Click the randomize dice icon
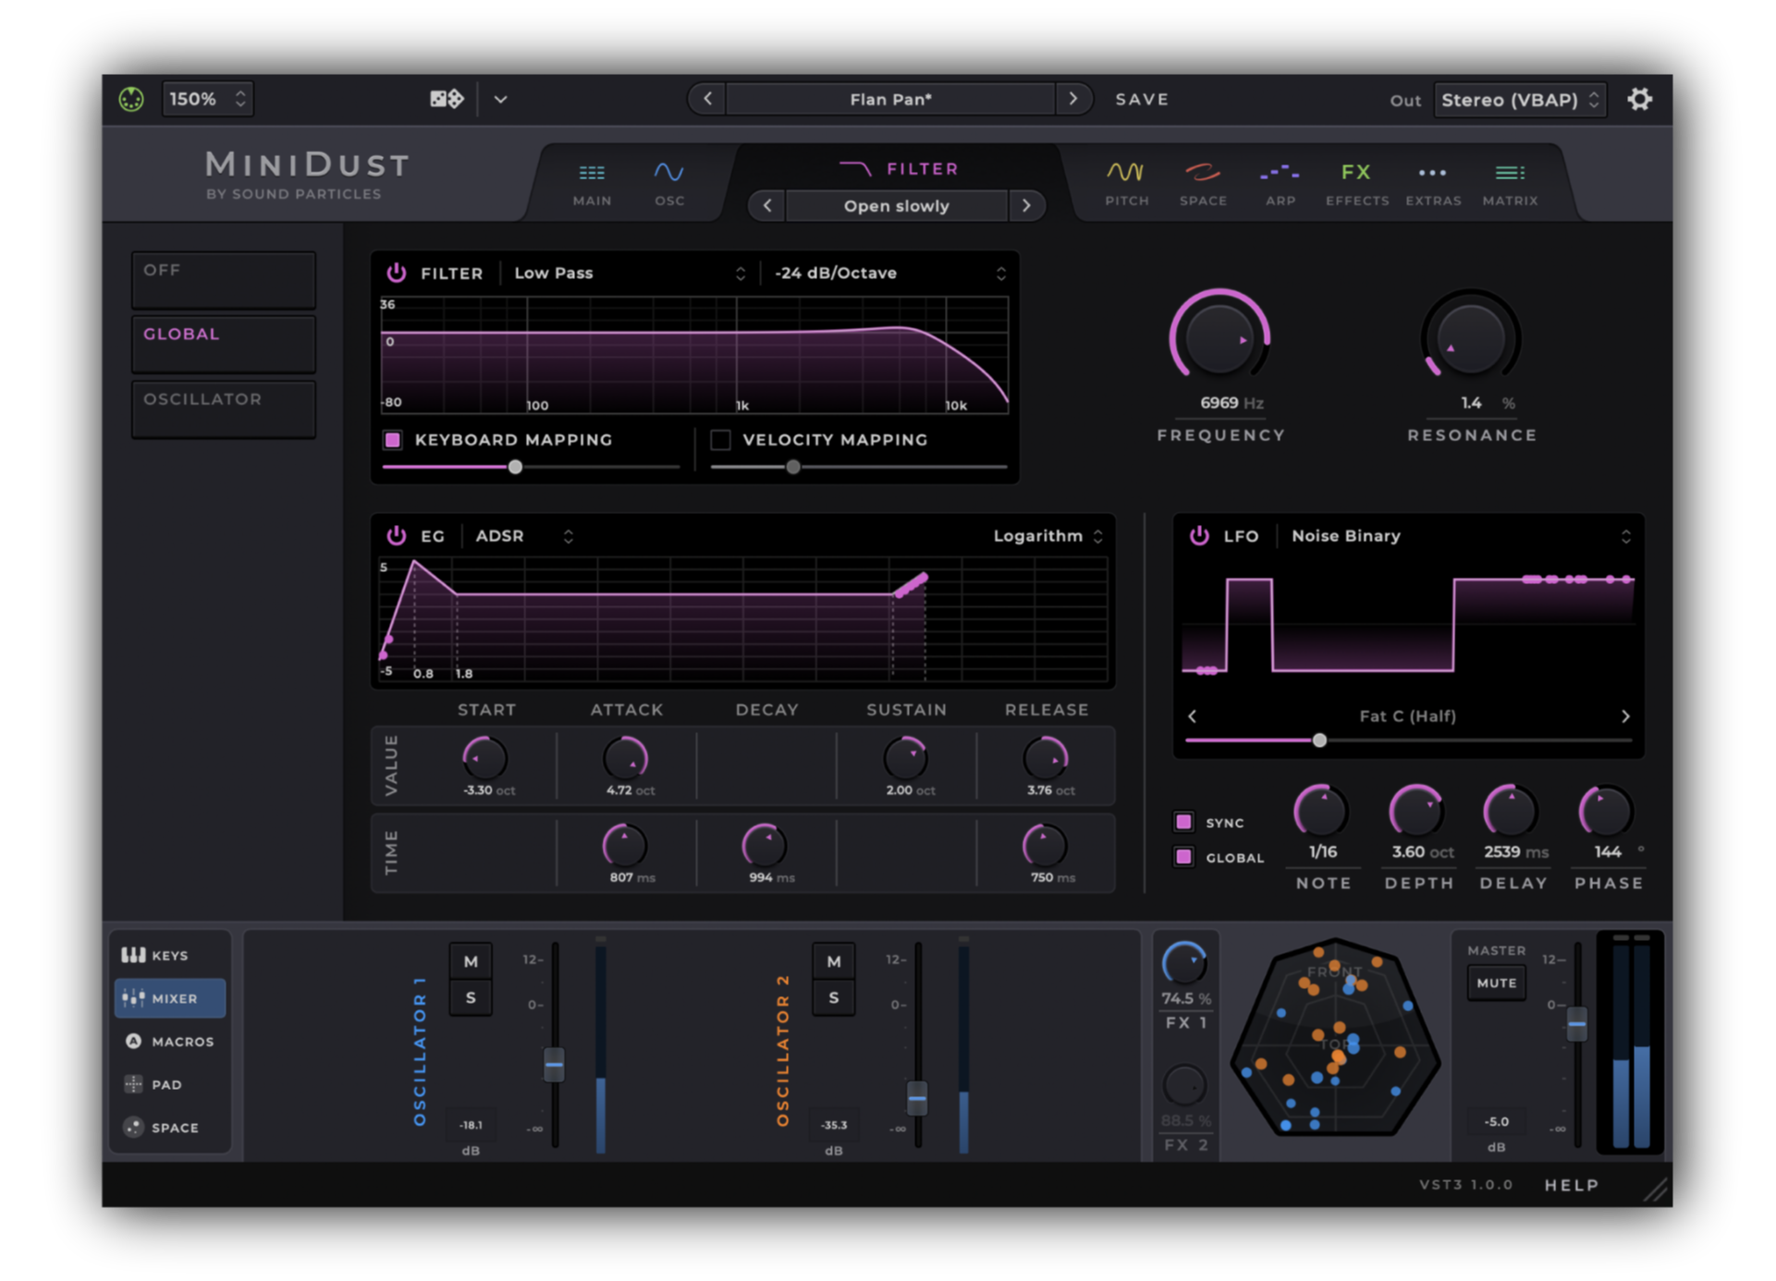 [447, 99]
